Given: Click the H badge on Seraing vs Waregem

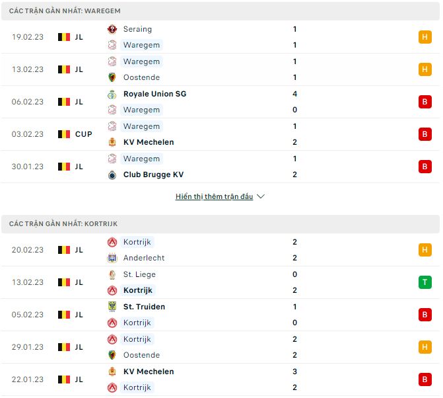Looking at the screenshot, I should click(x=425, y=37).
